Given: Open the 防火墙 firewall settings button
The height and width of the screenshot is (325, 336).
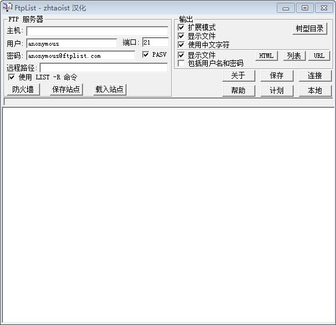Looking at the screenshot, I should tap(23, 89).
